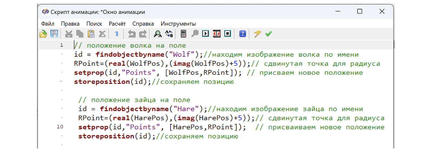Click the Redo arrow icon
This screenshot has height=152, width=435.
click(143, 34)
